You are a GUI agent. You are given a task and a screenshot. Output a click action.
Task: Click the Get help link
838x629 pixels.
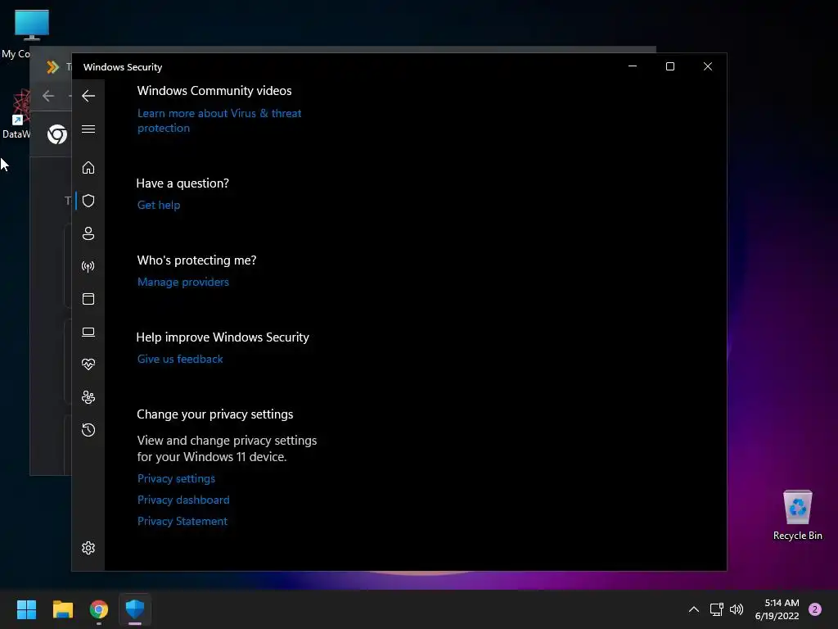tap(159, 205)
